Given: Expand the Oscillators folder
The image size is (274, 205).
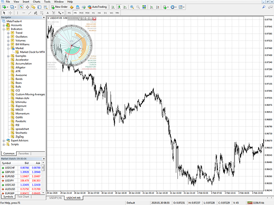Looking at the screenshot, I should tap(8, 37).
